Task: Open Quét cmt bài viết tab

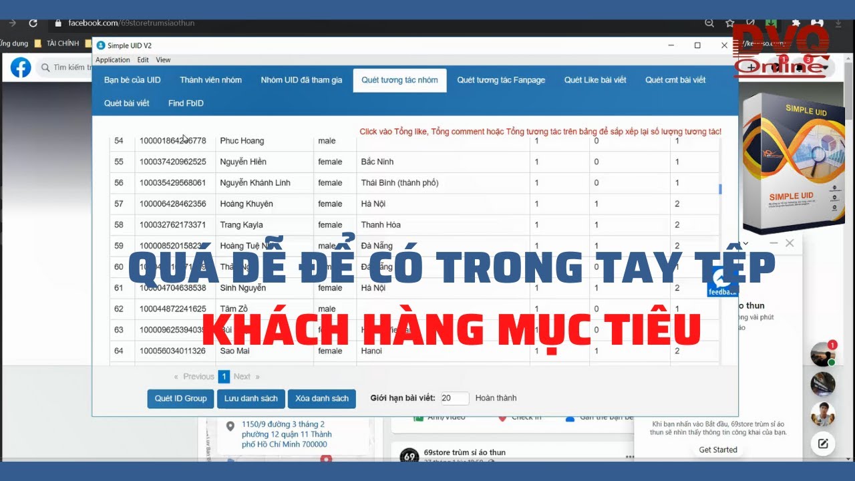Action: point(675,80)
